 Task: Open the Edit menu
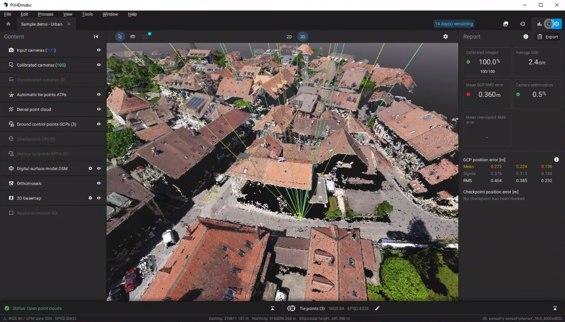(24, 14)
